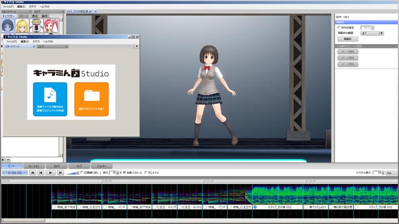Click the 再解析 button
399x224 pixels.
click(347, 40)
